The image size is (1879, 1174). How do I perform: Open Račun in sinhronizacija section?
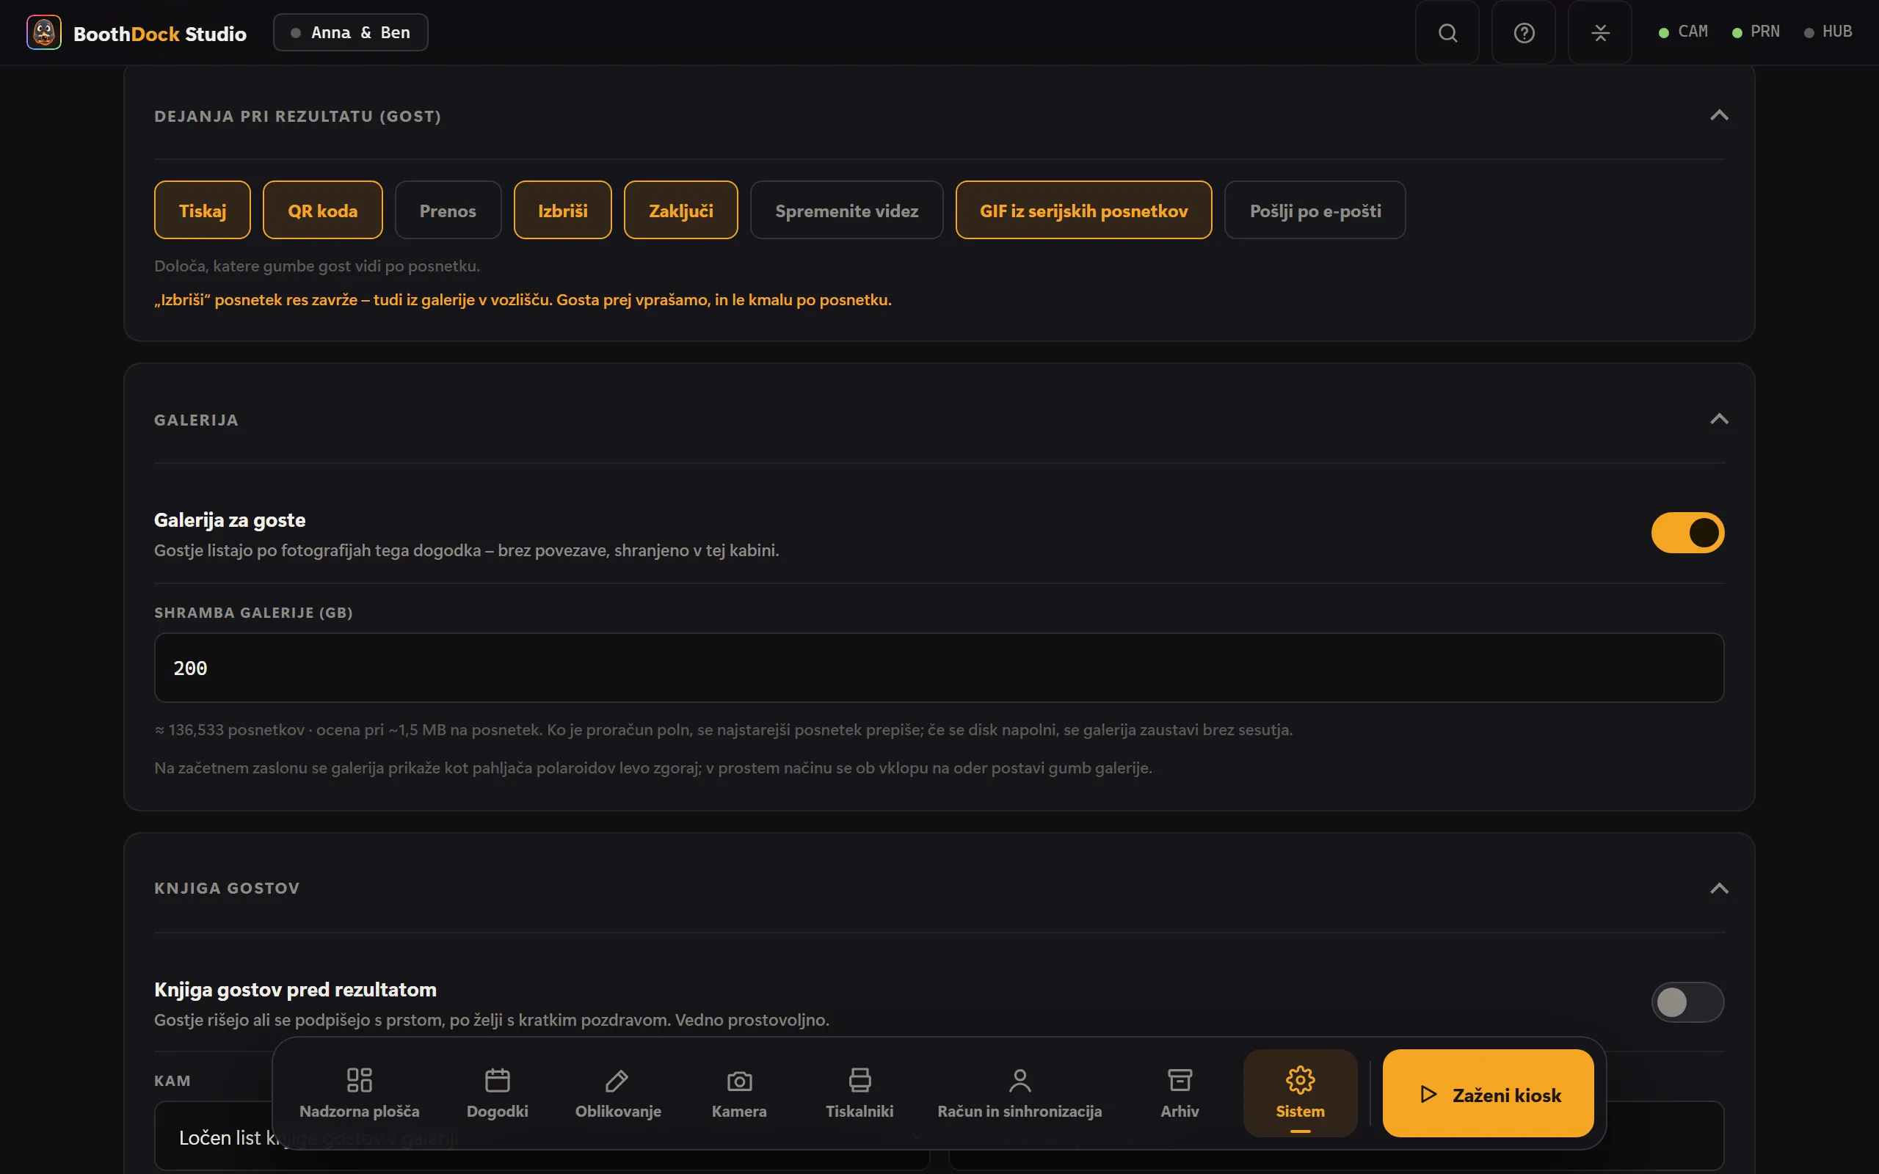[x=1020, y=1093]
